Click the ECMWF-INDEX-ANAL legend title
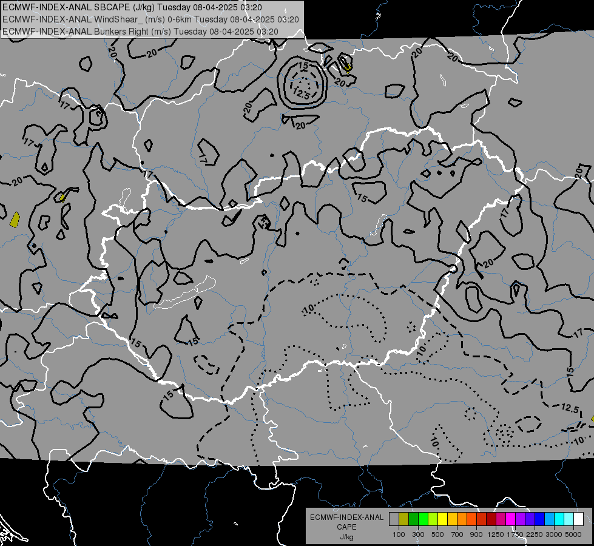Image resolution: width=594 pixels, height=546 pixels. [346, 517]
